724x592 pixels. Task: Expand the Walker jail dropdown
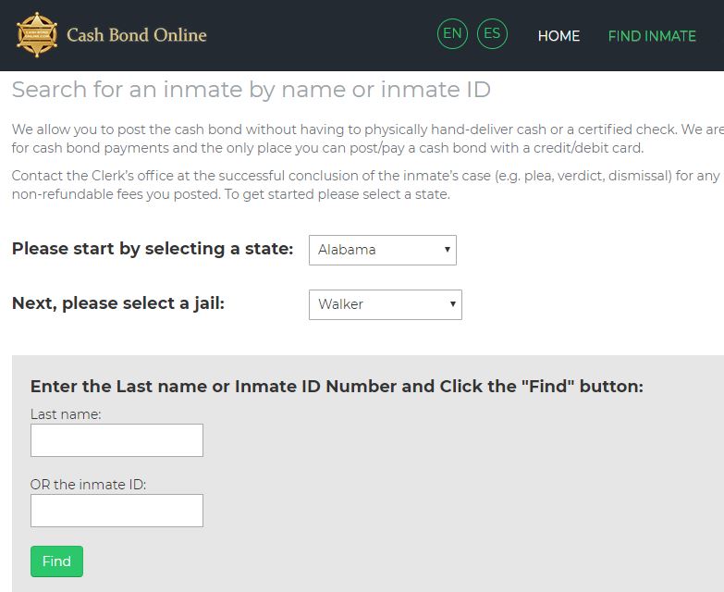385,304
